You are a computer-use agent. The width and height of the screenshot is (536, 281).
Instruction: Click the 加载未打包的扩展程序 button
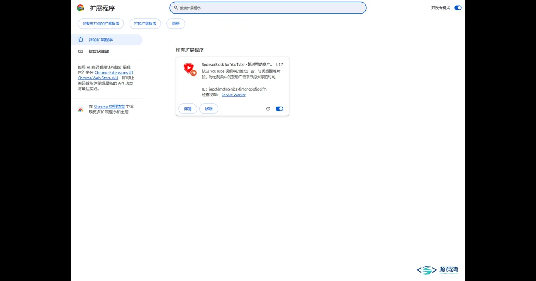[100, 24]
